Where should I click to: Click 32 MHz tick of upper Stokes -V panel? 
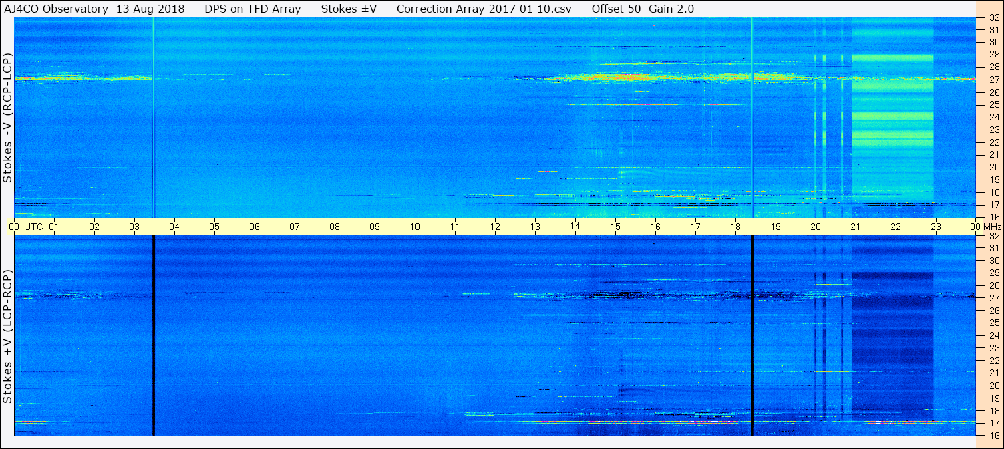(x=993, y=17)
